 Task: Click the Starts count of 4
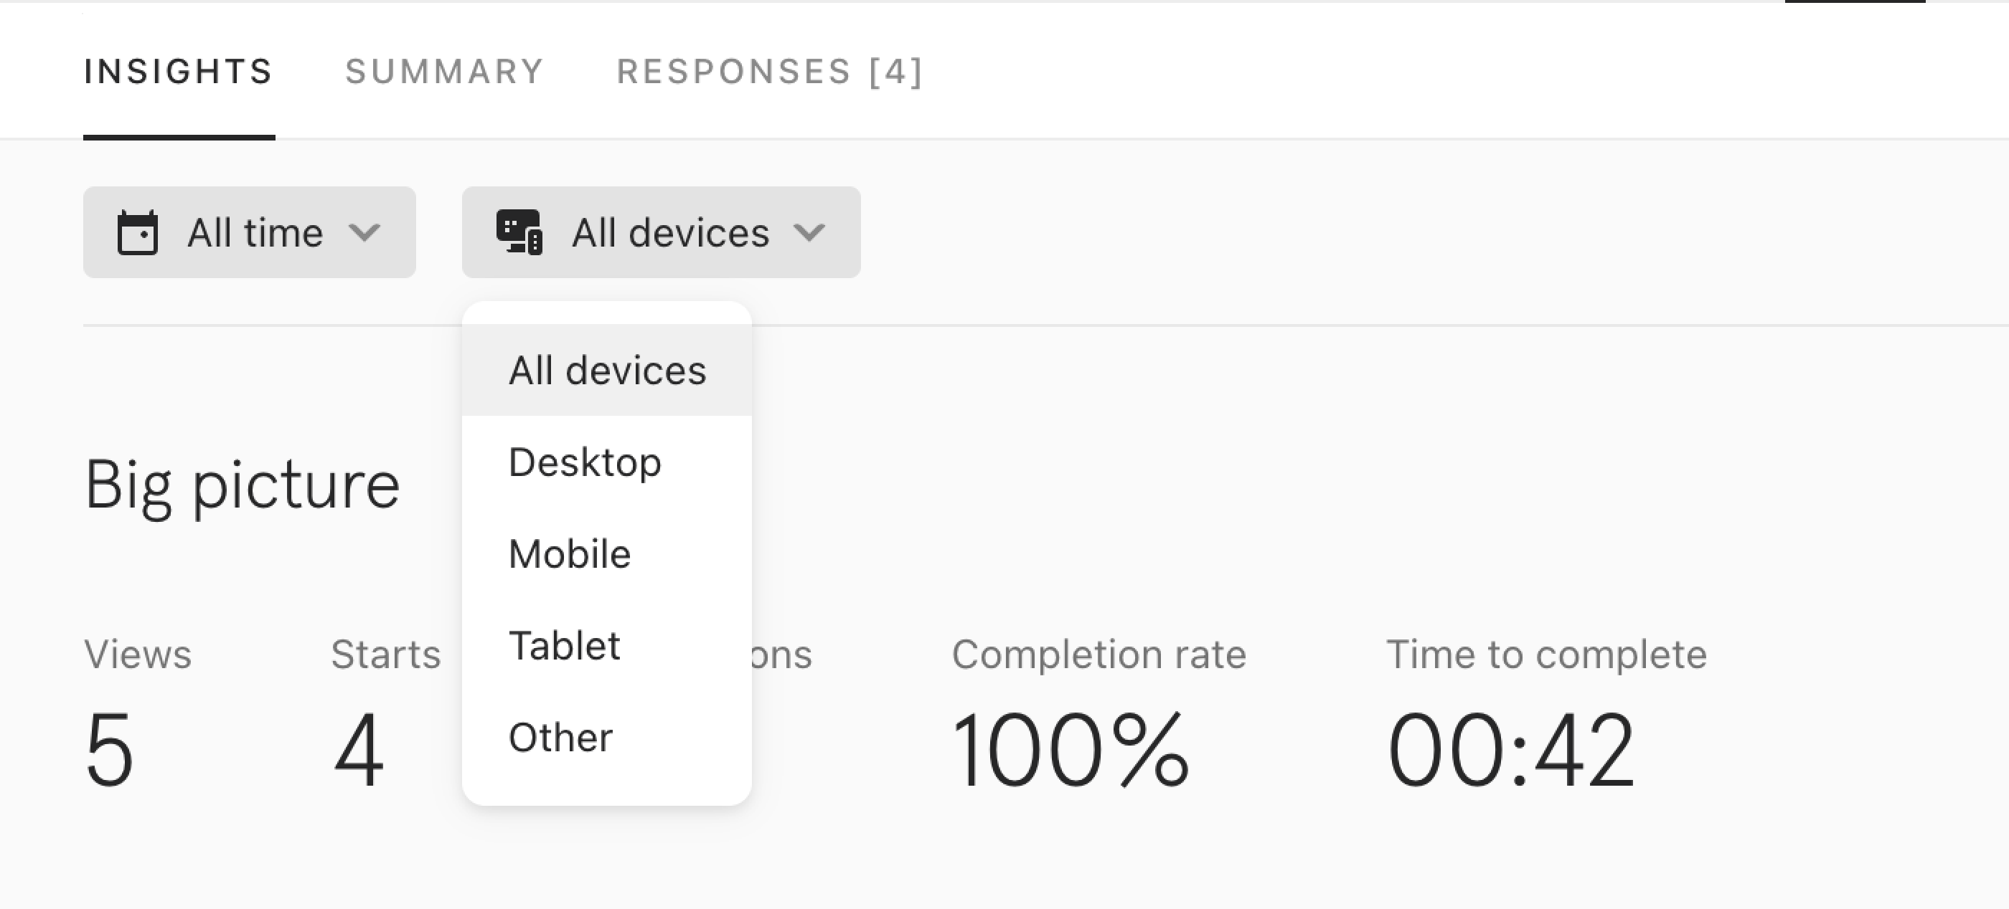359,750
